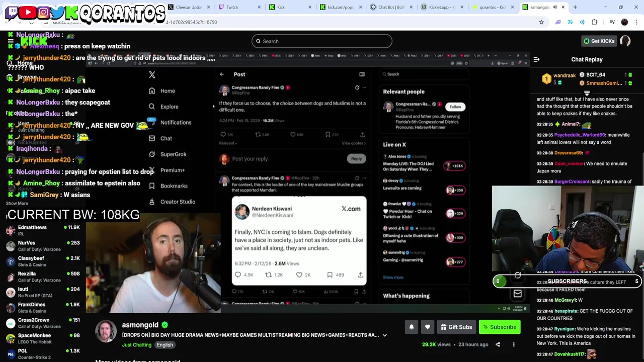Open the Chrome extensions puzzle icon
644x362 pixels.
coord(595,22)
